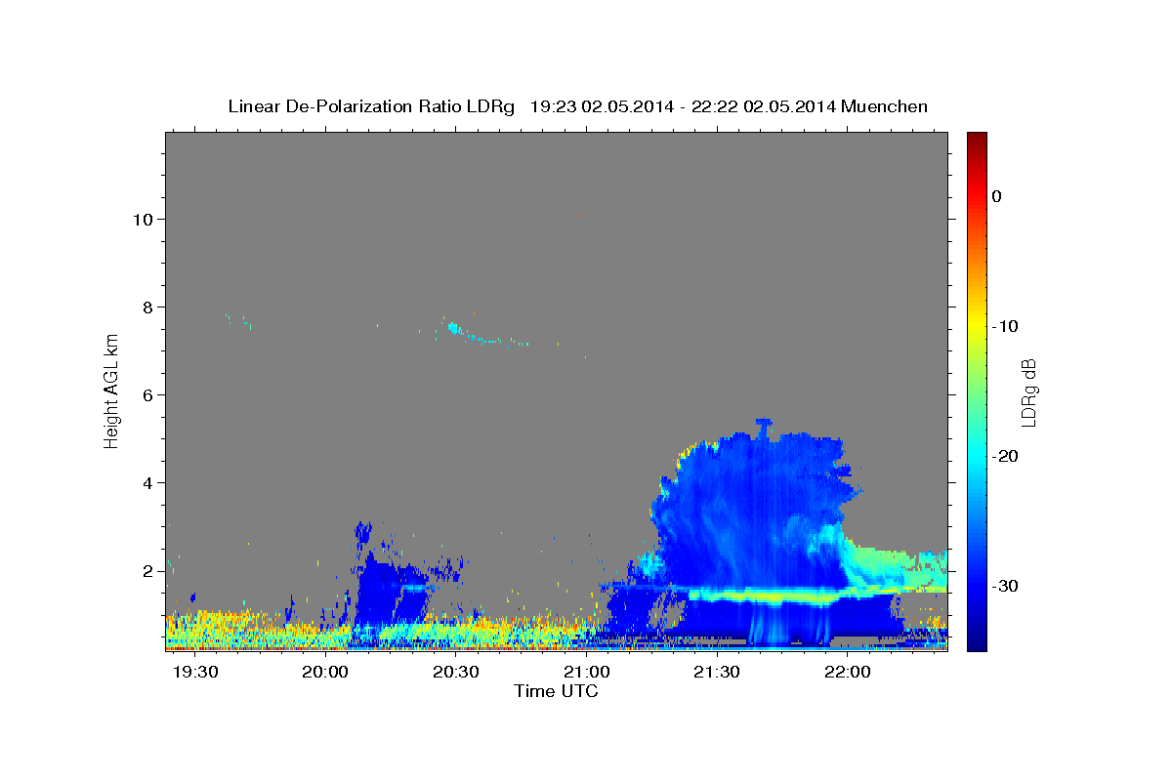
Task: Click the 21:00 time tick label
Action: [587, 672]
